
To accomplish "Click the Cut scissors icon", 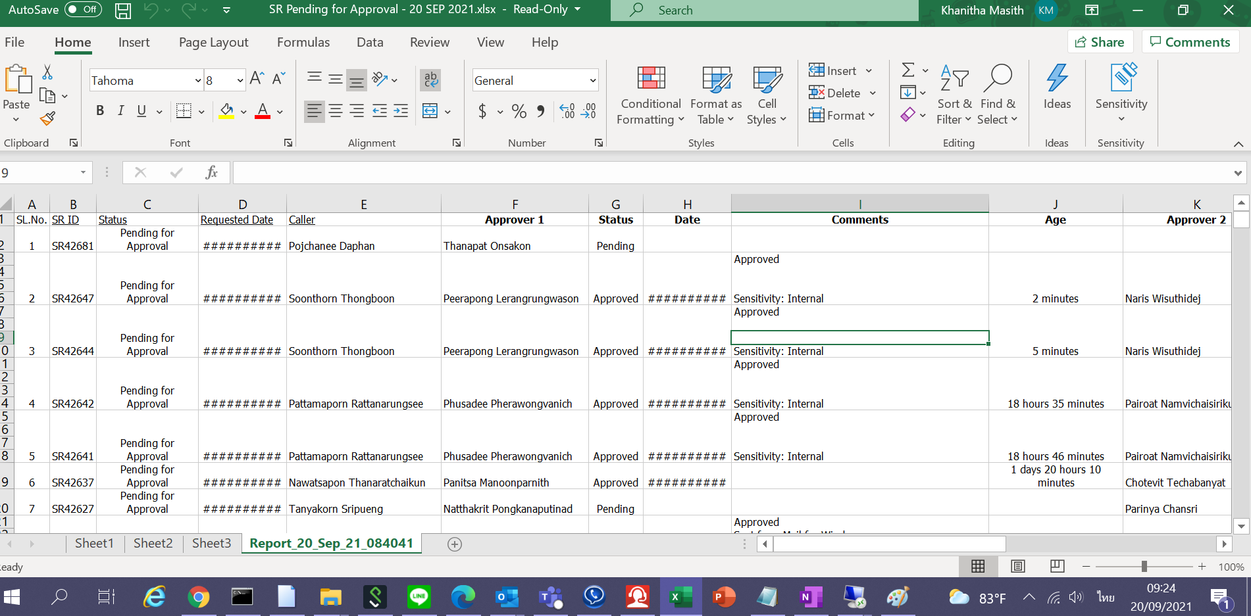I will [x=47, y=72].
